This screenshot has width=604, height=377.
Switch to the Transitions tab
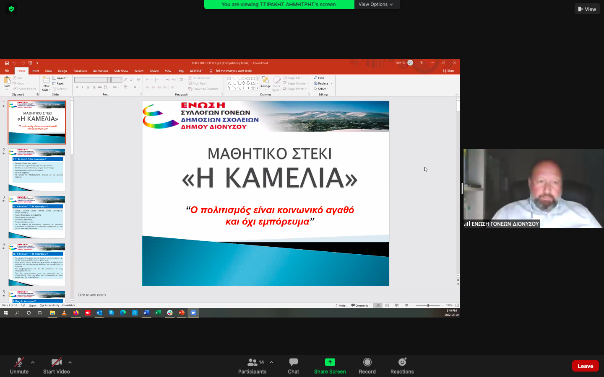80,71
